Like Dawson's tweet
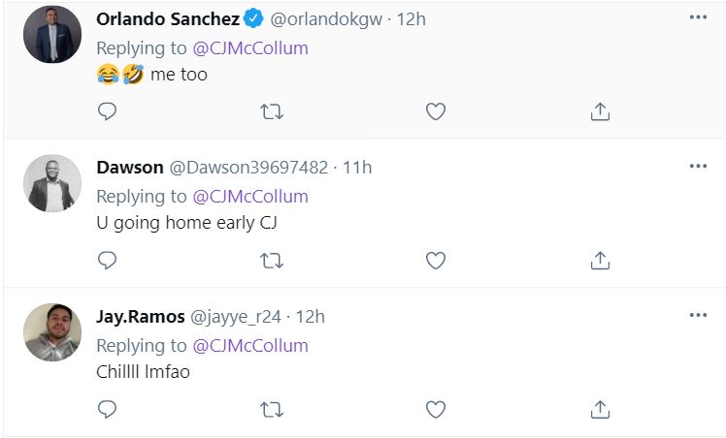 [x=436, y=260]
